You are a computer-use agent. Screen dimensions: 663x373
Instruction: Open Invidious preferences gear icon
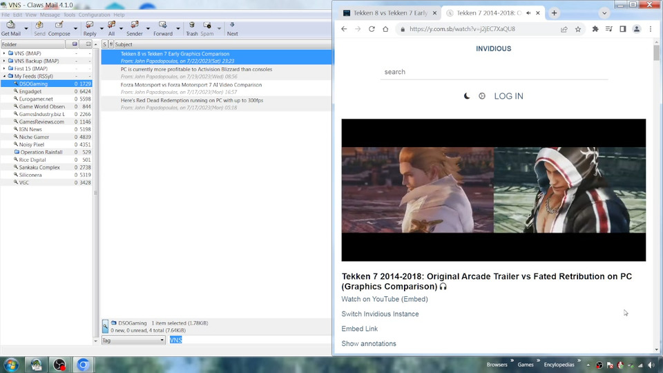tap(482, 96)
